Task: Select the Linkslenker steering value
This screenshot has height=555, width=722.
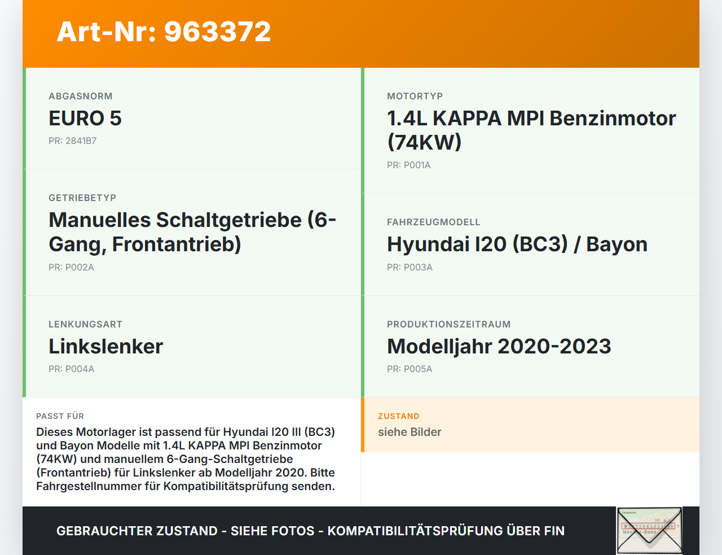Action: [105, 347]
